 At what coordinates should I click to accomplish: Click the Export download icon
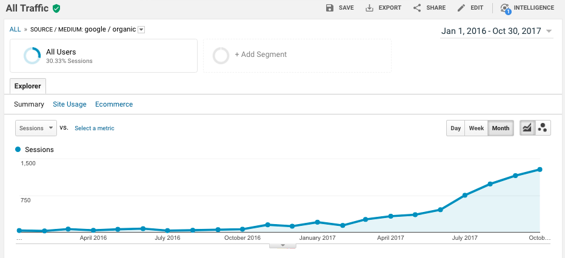(x=369, y=8)
